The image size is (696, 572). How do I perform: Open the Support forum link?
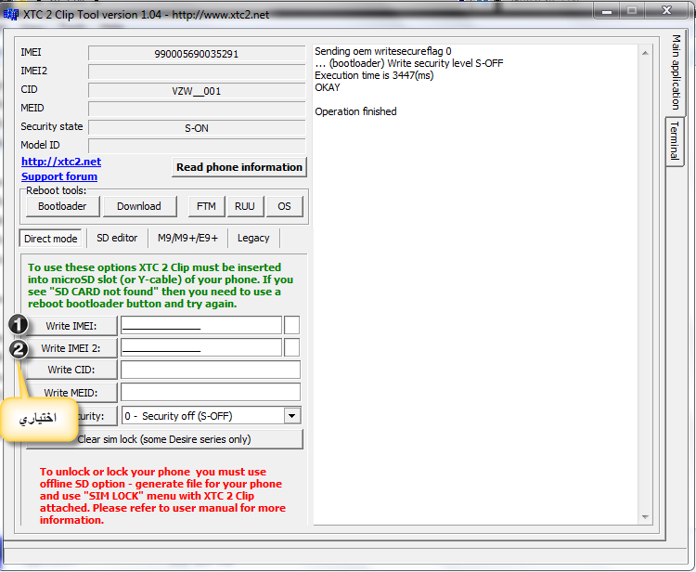click(59, 176)
